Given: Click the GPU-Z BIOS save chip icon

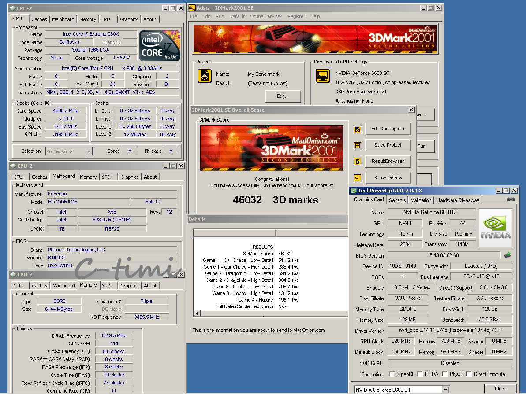Looking at the screenshot, I should click(x=507, y=255).
